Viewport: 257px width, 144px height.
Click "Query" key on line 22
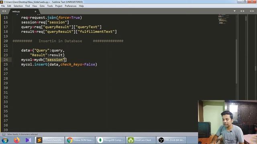pos(42,50)
